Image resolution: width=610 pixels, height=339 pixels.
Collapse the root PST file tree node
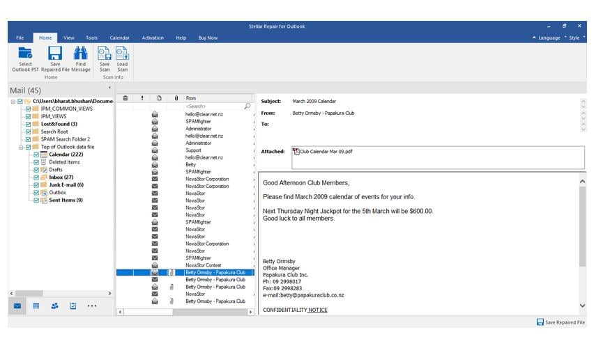13,102
